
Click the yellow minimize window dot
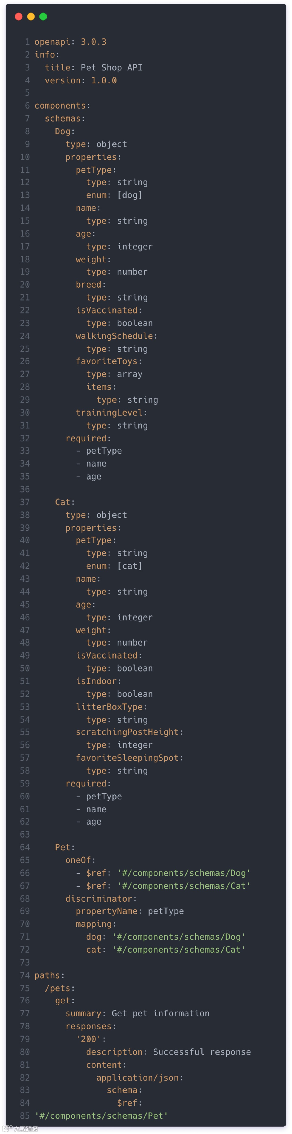[x=31, y=16]
